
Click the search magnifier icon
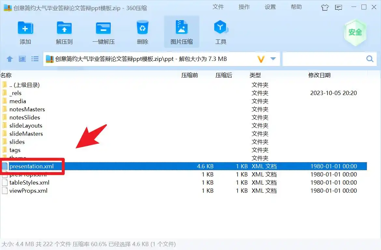[370, 59]
